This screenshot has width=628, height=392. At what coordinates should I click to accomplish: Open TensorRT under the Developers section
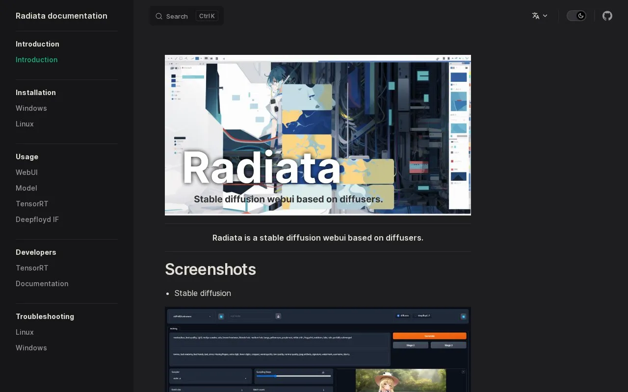(x=32, y=268)
